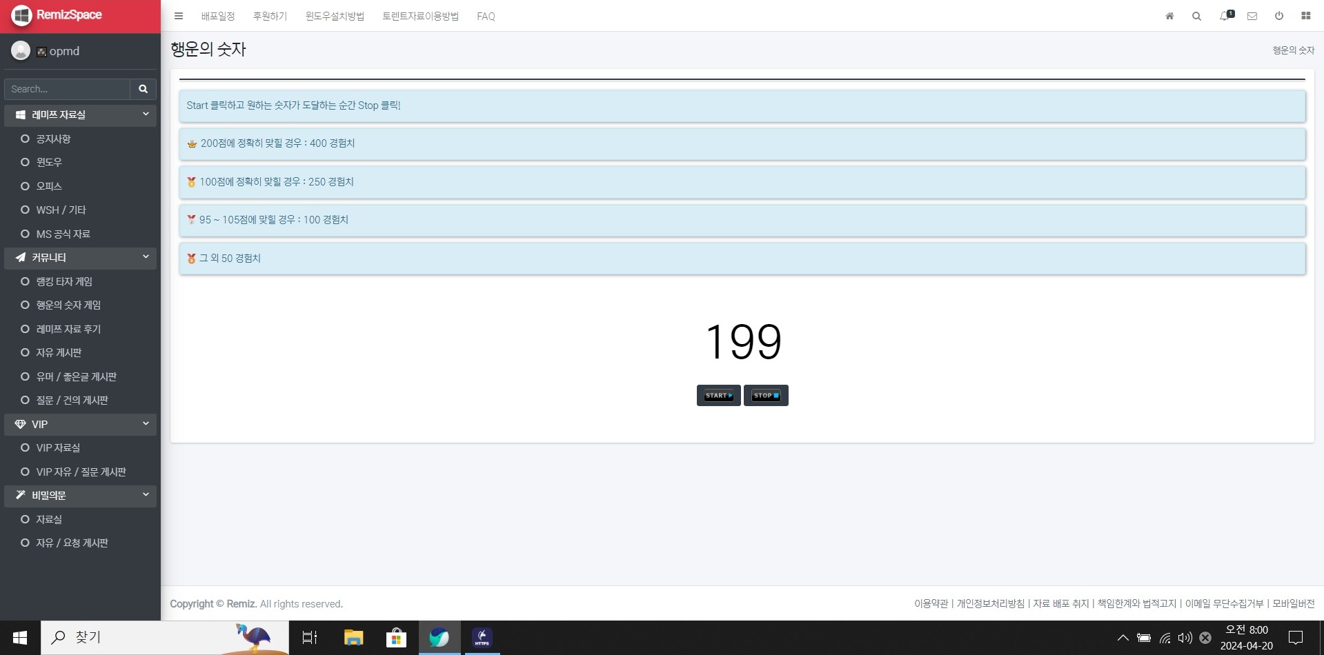This screenshot has height=655, width=1324.
Task: Open File Explorer from the taskbar
Action: [353, 638]
